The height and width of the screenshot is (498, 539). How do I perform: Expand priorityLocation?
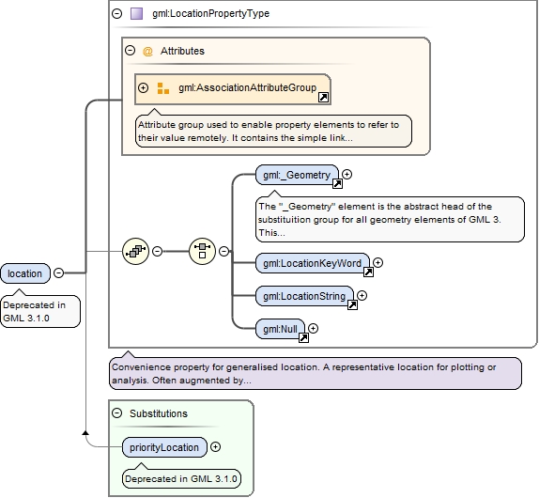(215, 446)
